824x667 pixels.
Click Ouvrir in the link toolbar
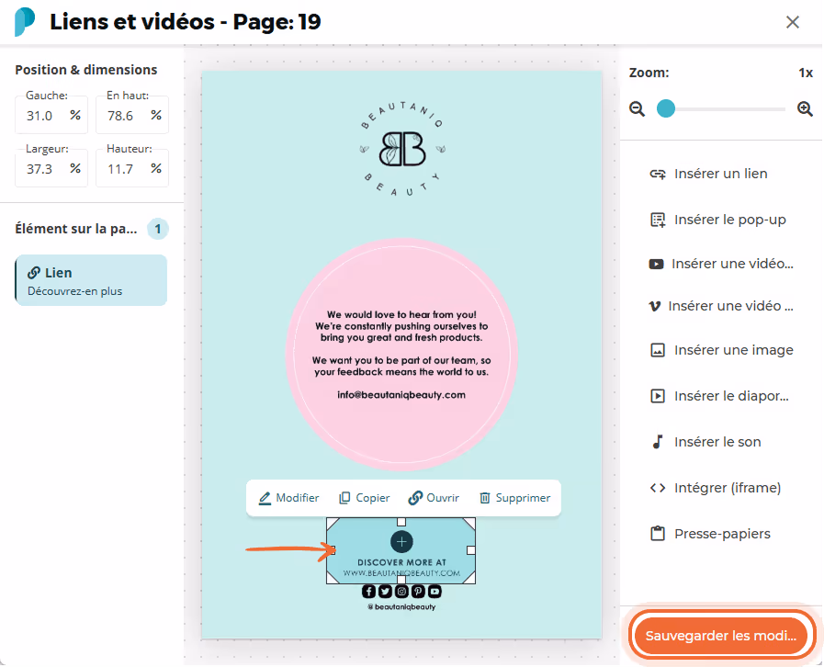point(434,498)
